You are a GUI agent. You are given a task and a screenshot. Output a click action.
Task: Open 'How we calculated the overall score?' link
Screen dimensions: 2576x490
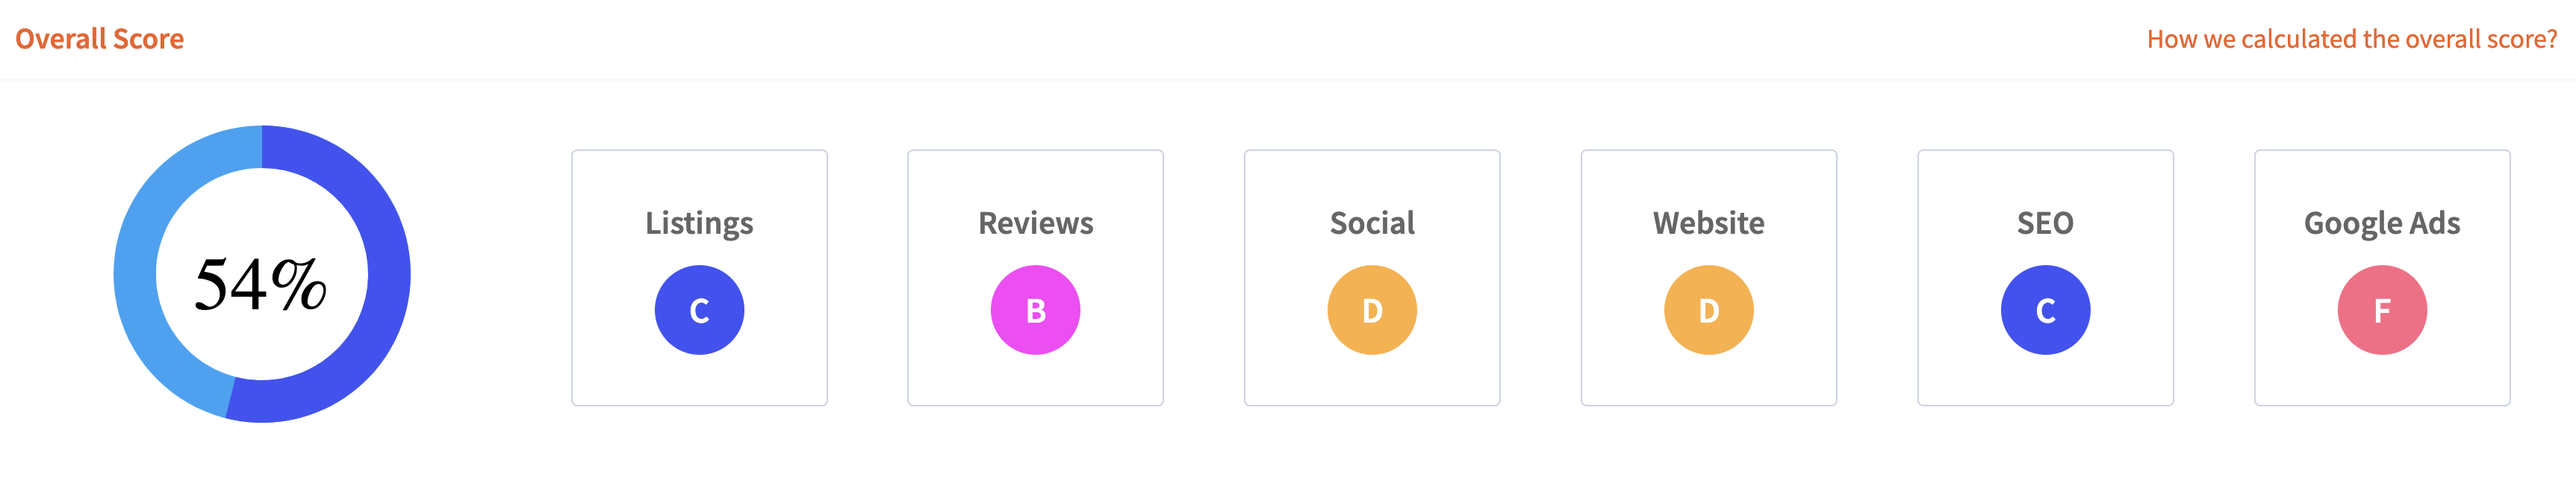[2351, 39]
